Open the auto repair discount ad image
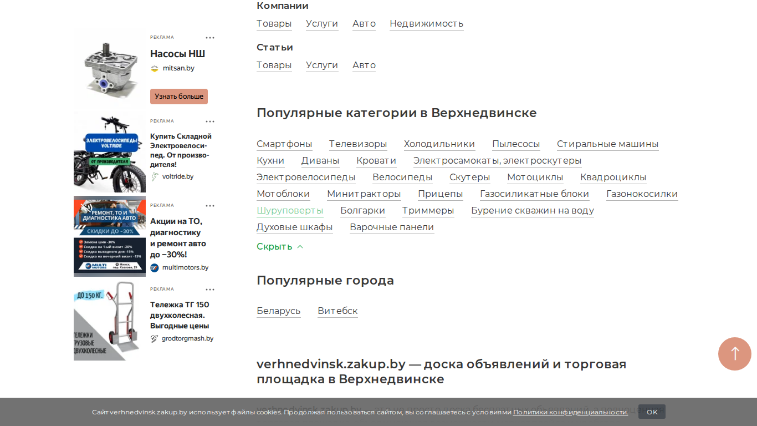 pyautogui.click(x=110, y=236)
